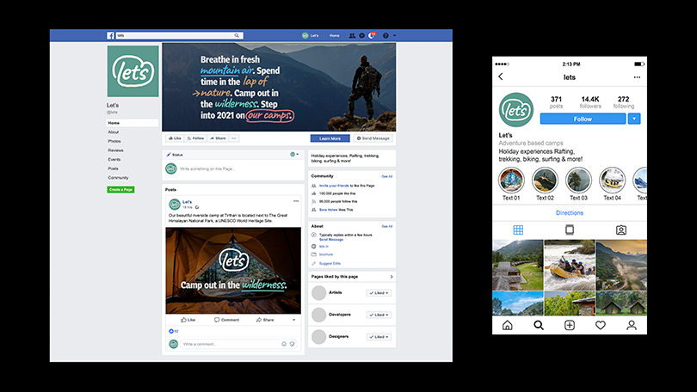Select Posts in page sidebar

click(114, 168)
